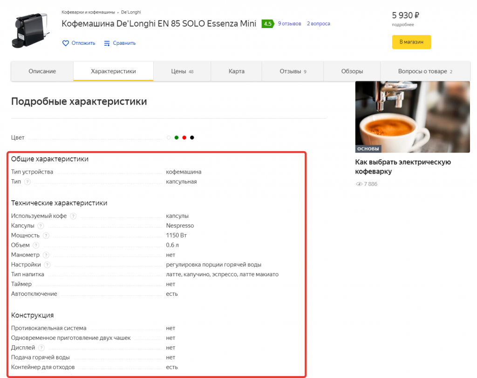
Task: Select the red color swatch
Action: (184, 138)
